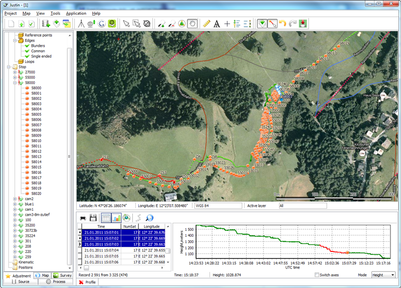401x288 pixels.
Task: Select the pan hand tool
Action: tap(192, 24)
